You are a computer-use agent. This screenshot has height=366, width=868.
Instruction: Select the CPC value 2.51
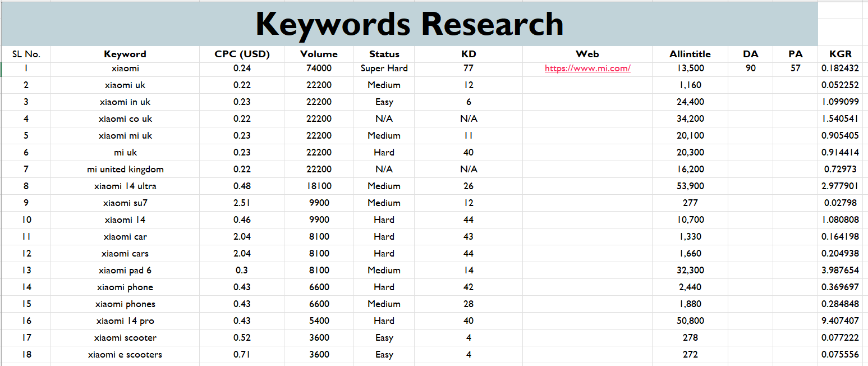pos(242,203)
